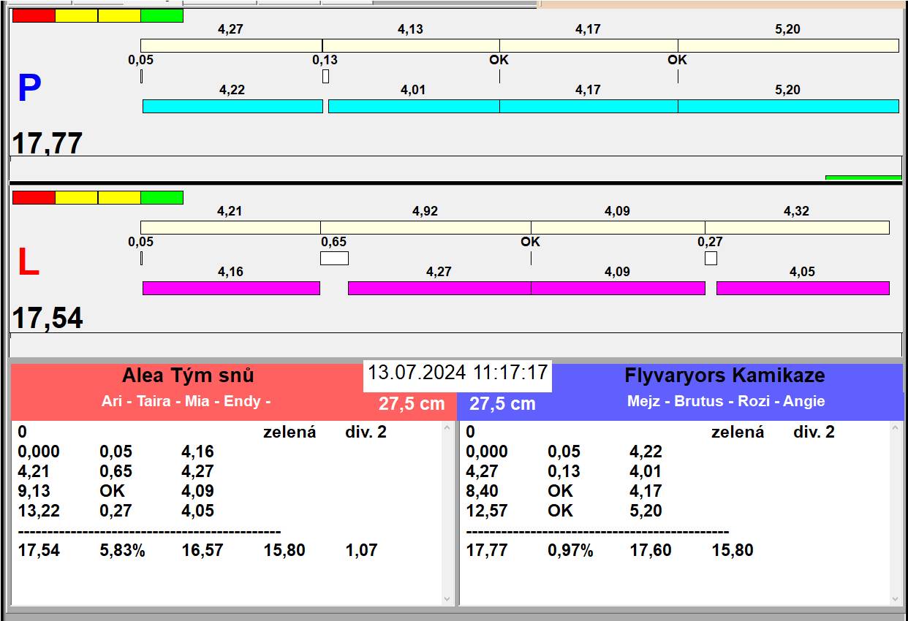Click the white changeover box under 0,65
Screen dimensions: 908x621
pyautogui.click(x=334, y=258)
